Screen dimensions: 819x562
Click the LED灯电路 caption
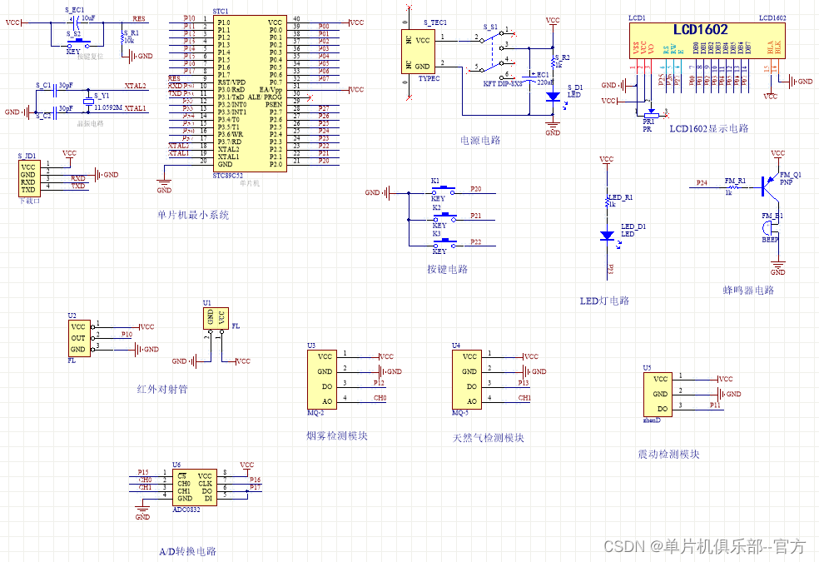click(604, 301)
